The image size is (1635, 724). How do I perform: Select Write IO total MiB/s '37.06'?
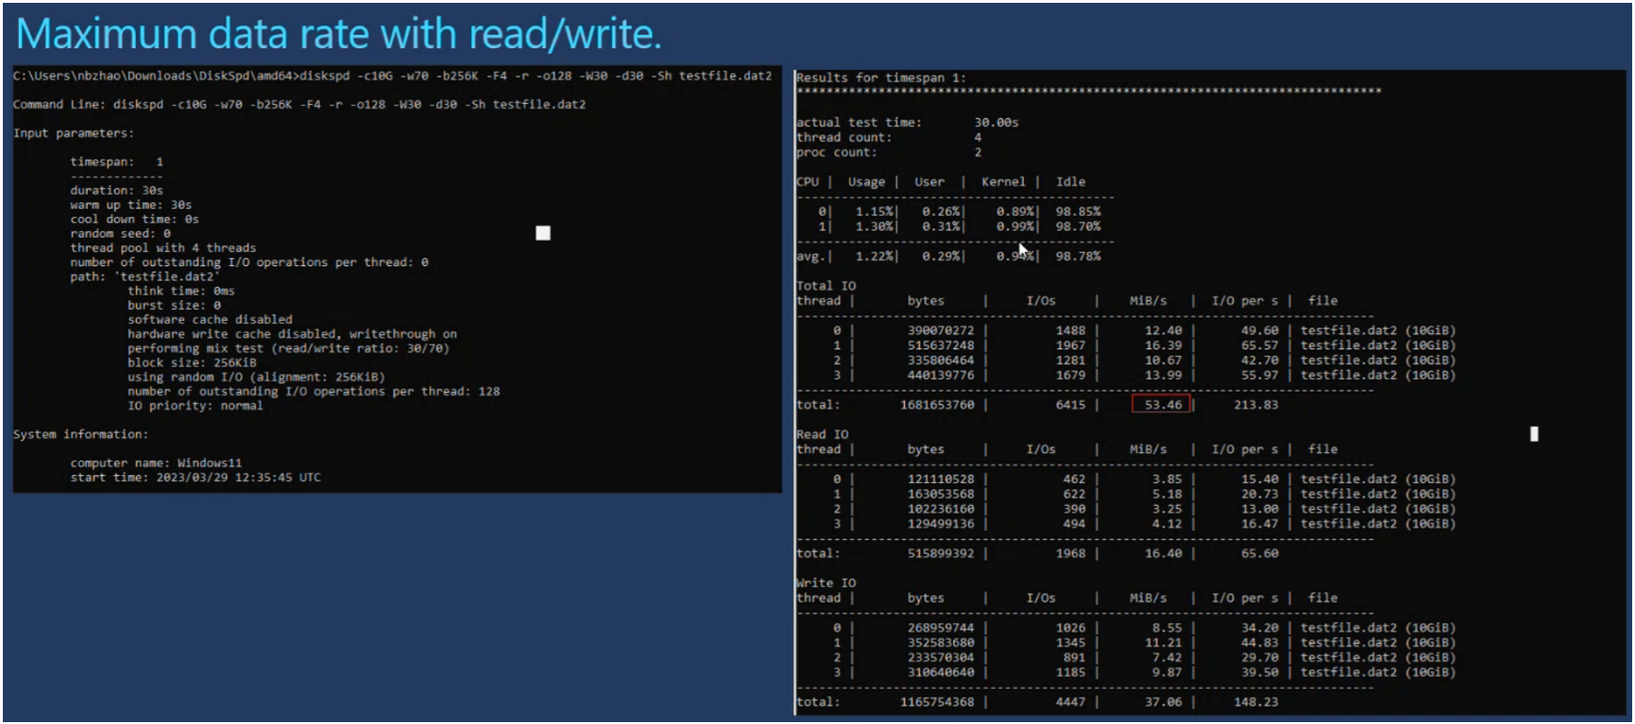1163,702
